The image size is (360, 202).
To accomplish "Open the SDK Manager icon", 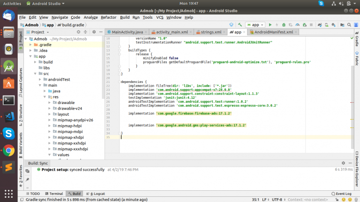I will click(334, 25).
